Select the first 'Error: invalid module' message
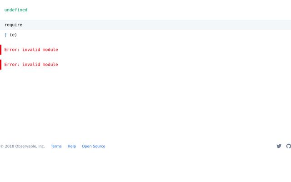Viewport: 291px width, 182px height. pos(31,50)
